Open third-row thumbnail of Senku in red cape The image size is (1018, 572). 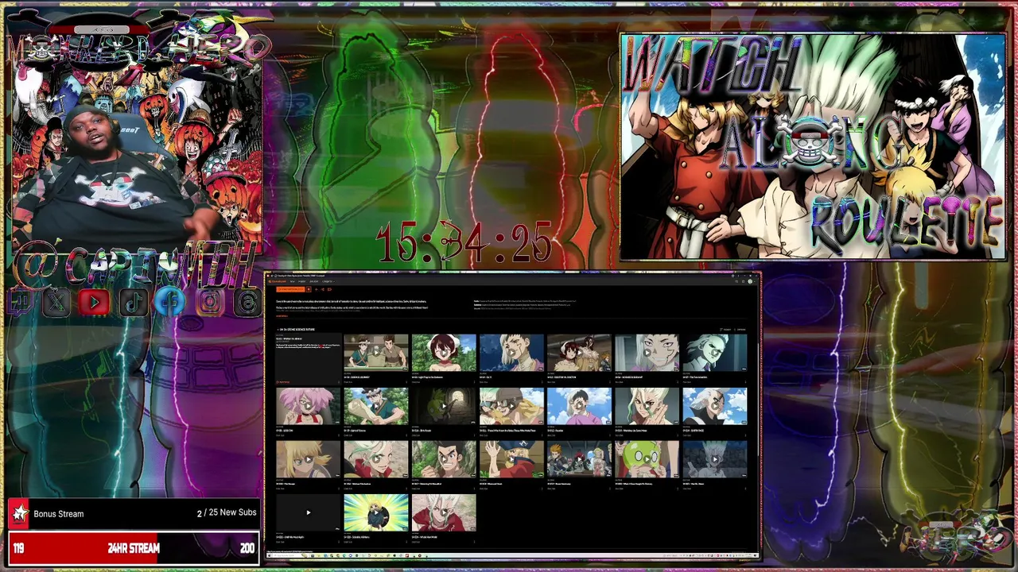[375, 459]
